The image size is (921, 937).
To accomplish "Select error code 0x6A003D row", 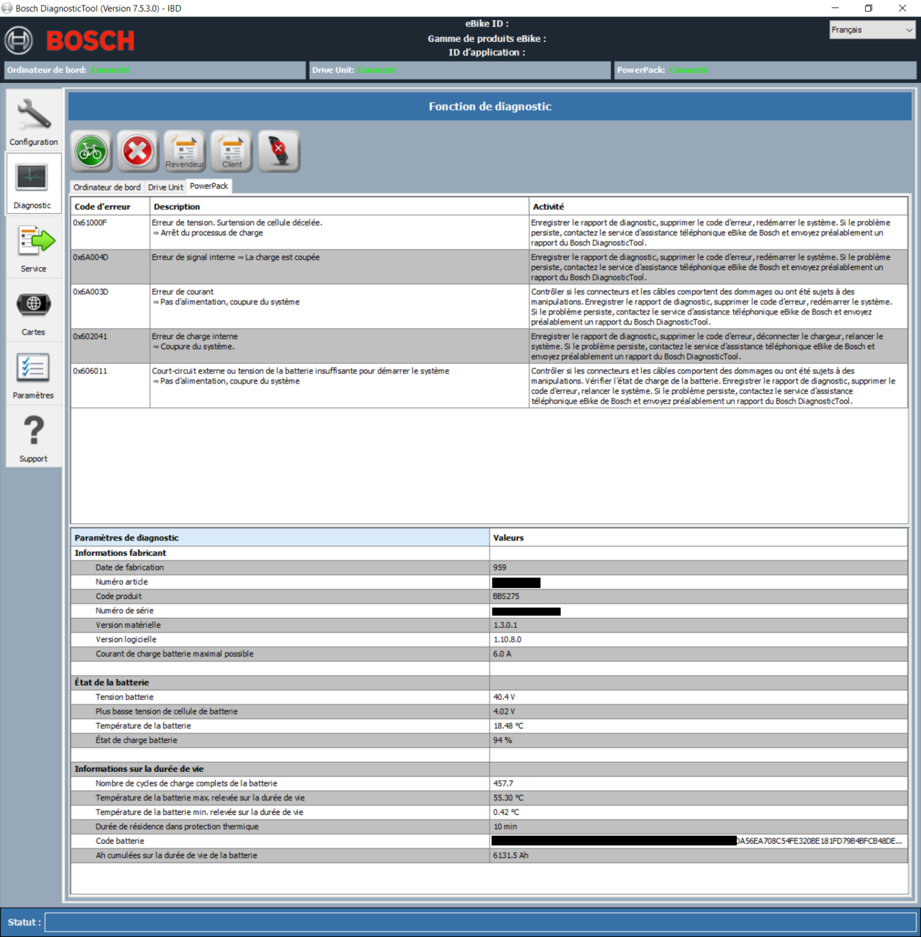I will pos(489,307).
